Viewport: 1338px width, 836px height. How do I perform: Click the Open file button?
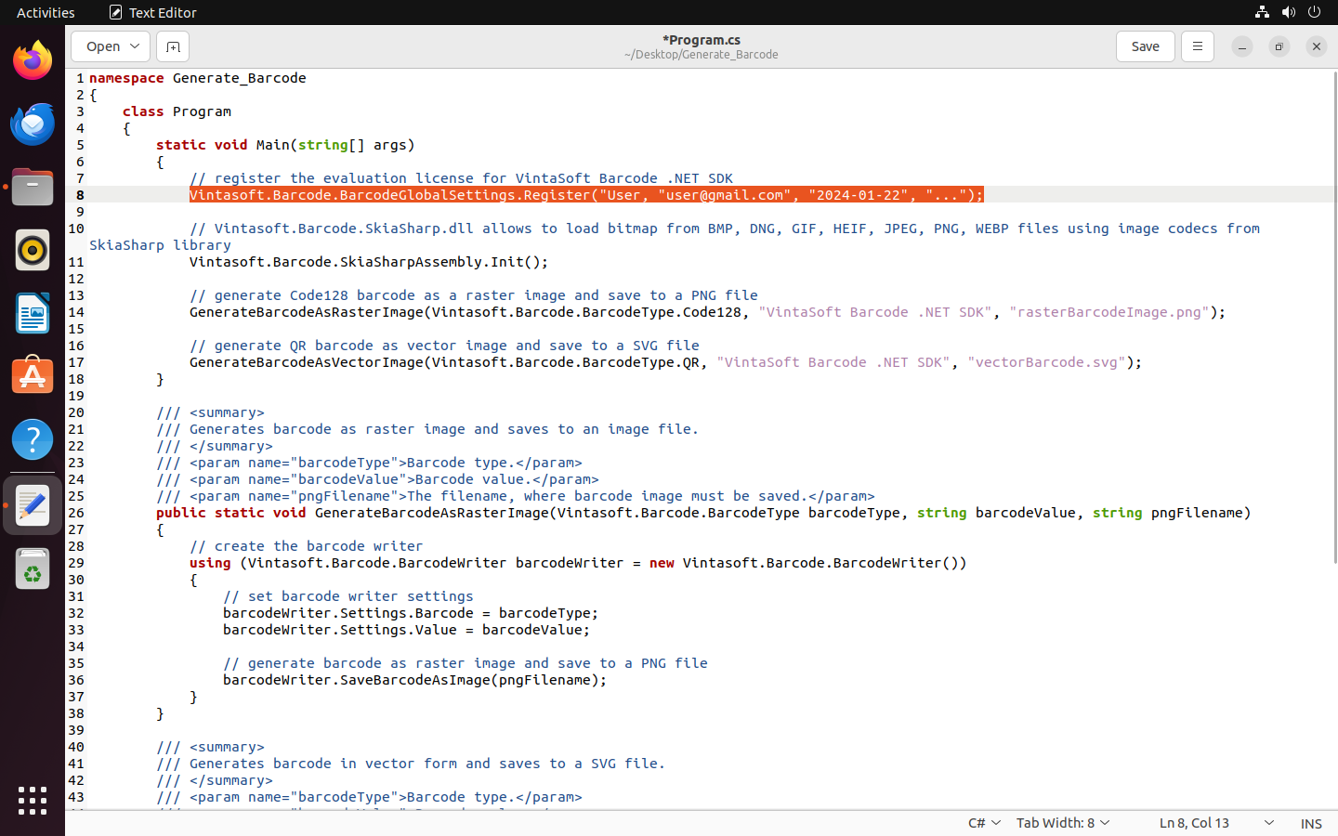click(x=102, y=46)
